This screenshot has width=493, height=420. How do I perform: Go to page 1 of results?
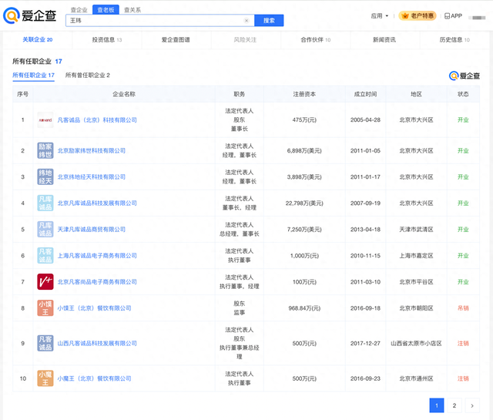click(x=437, y=405)
